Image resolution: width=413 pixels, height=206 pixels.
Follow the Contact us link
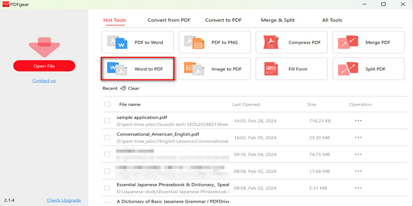[x=44, y=81]
